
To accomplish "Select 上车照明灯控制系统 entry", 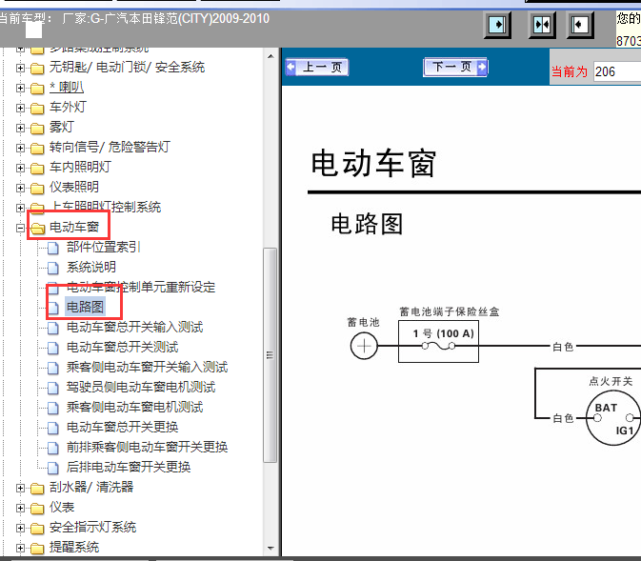I will click(105, 208).
